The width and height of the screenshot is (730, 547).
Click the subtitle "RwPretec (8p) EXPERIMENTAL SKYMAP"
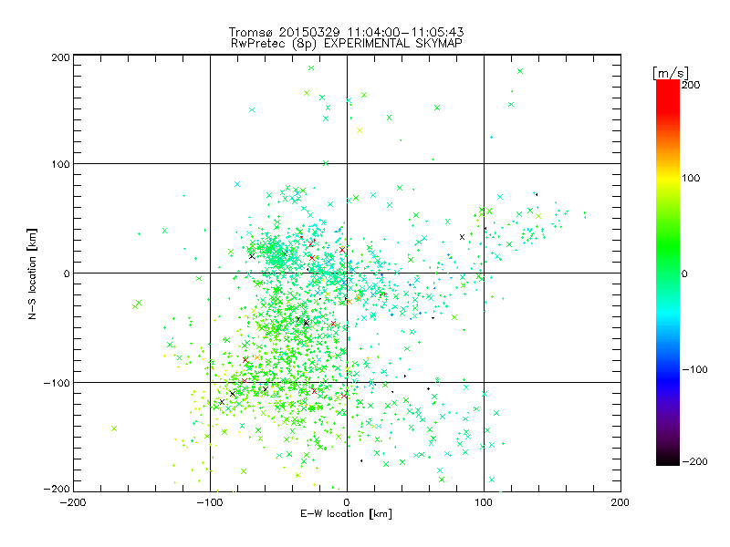click(x=346, y=43)
